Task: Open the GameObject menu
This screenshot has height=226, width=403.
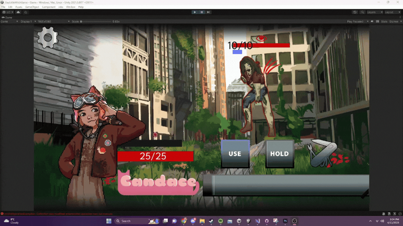Action: 32,7
